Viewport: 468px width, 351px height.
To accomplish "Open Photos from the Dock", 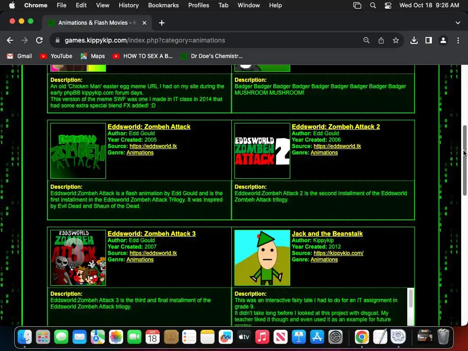I will (x=116, y=337).
